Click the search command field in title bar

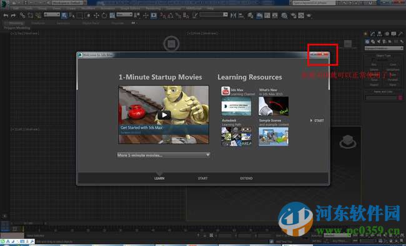(x=314, y=3)
